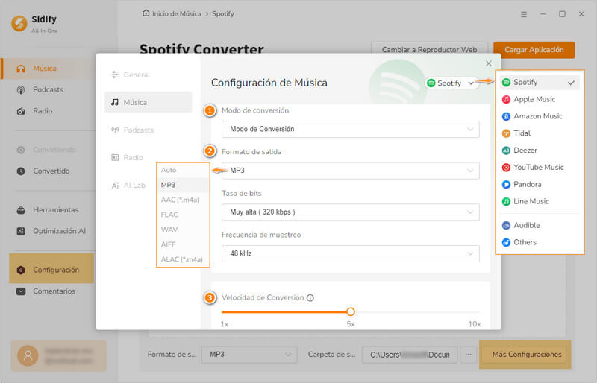Choose Audible in the platform list
Viewport: 597px width, 383px height.
pos(540,226)
